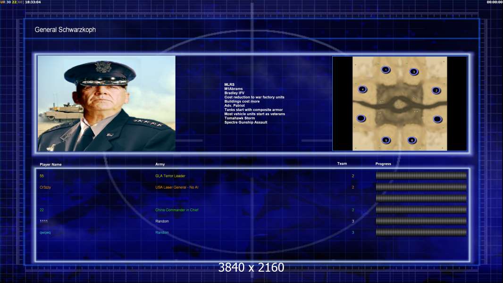
Task: Click the "Adv. Patriot" line
Action: [235, 106]
